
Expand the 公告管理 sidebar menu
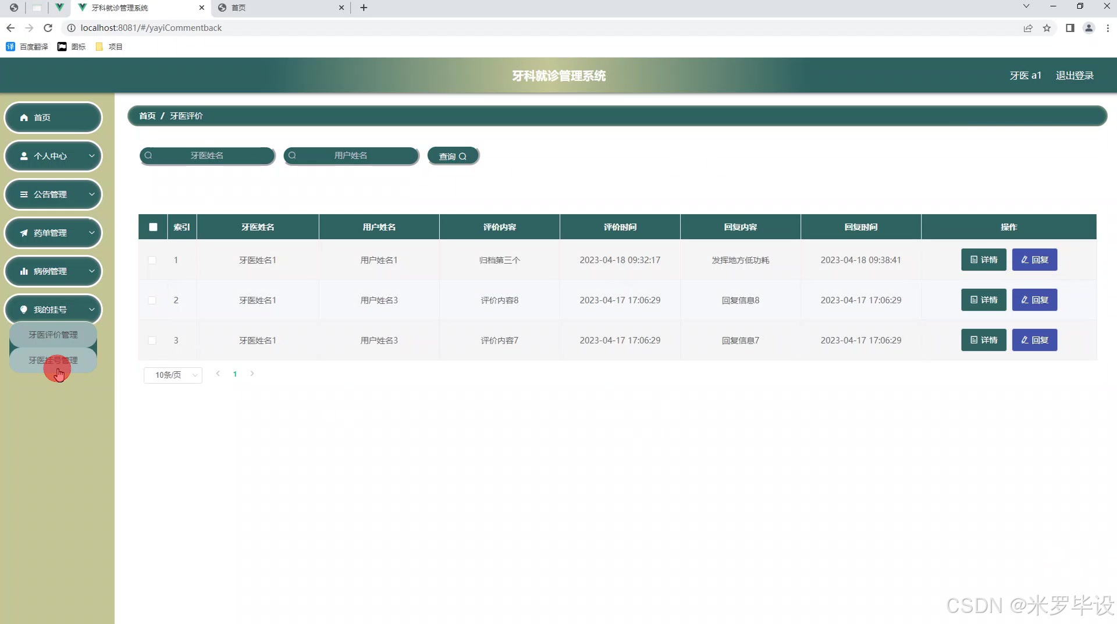click(53, 194)
